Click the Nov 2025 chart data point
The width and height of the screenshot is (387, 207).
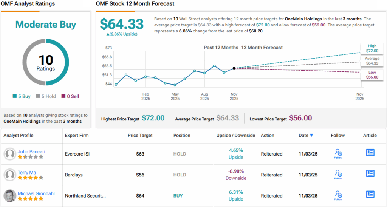tap(234, 68)
